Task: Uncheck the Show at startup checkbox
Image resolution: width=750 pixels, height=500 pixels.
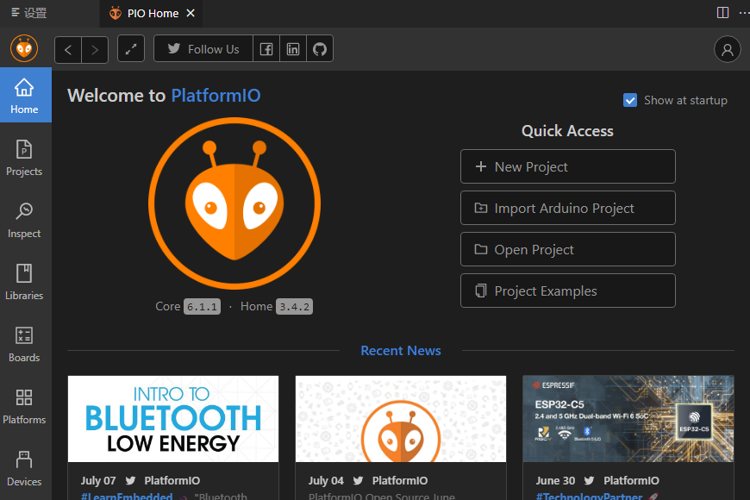Action: coord(630,100)
